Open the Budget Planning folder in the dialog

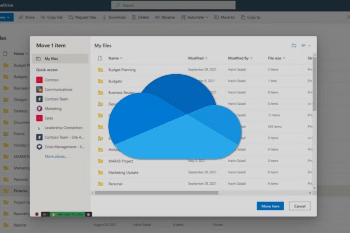point(122,70)
